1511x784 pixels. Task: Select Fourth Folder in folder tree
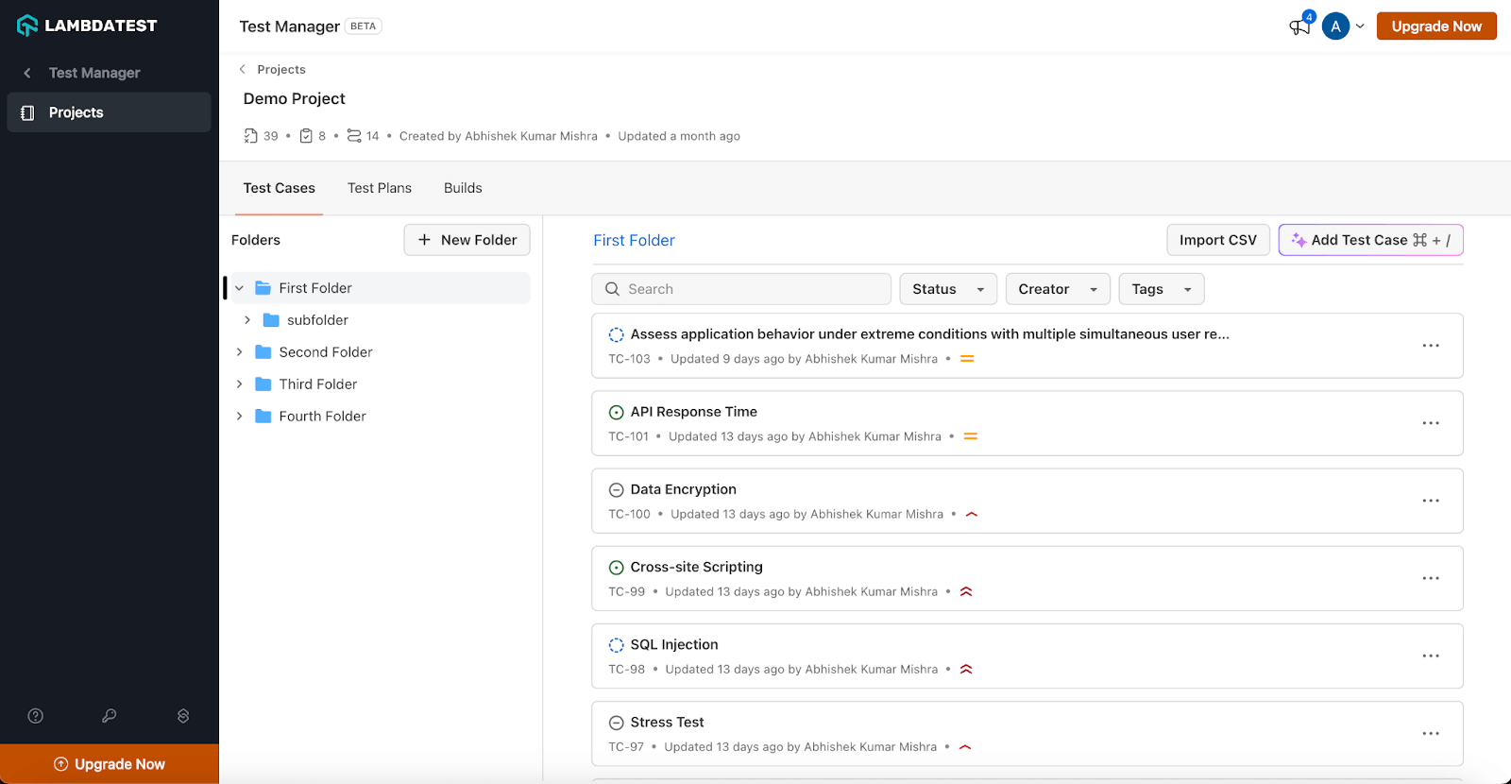coord(322,417)
